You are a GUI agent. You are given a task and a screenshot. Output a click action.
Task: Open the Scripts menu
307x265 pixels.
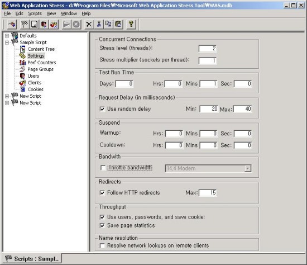tap(35, 13)
